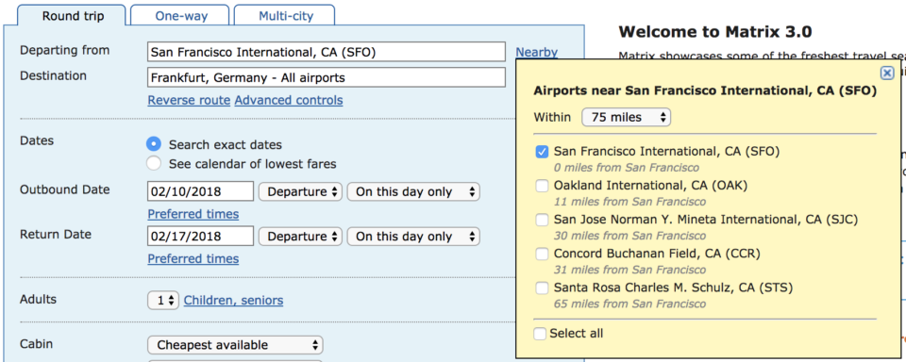
Task: Check San Jose Norman Y. Mineta (SJC)
Action: (542, 220)
